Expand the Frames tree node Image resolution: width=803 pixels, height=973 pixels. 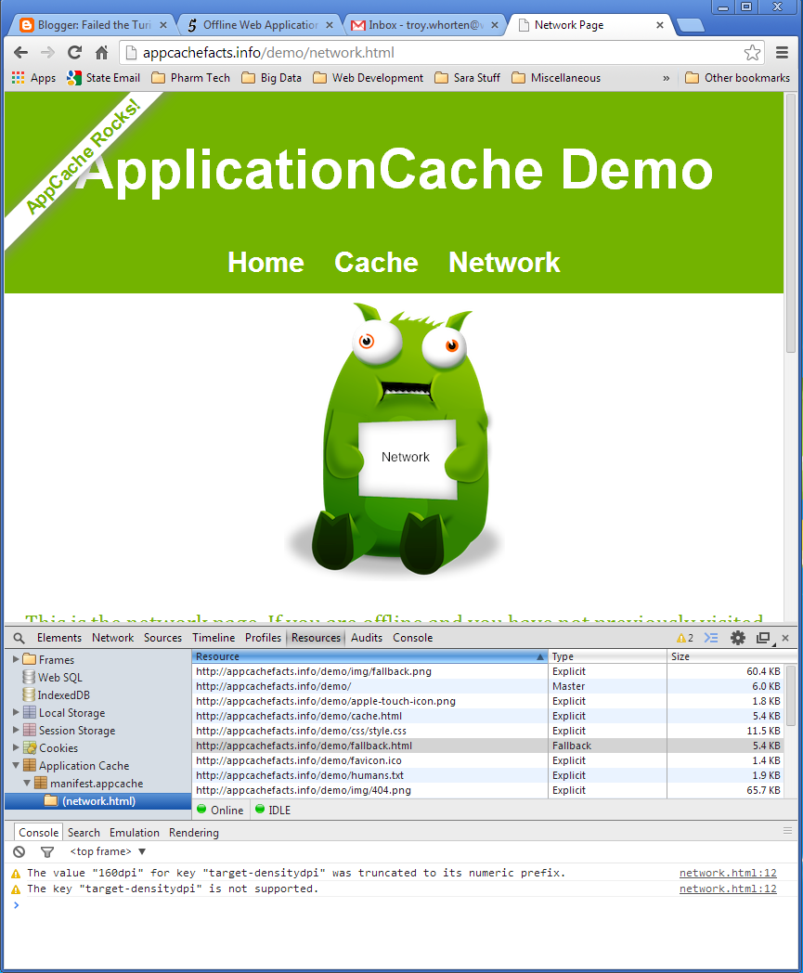point(16,659)
